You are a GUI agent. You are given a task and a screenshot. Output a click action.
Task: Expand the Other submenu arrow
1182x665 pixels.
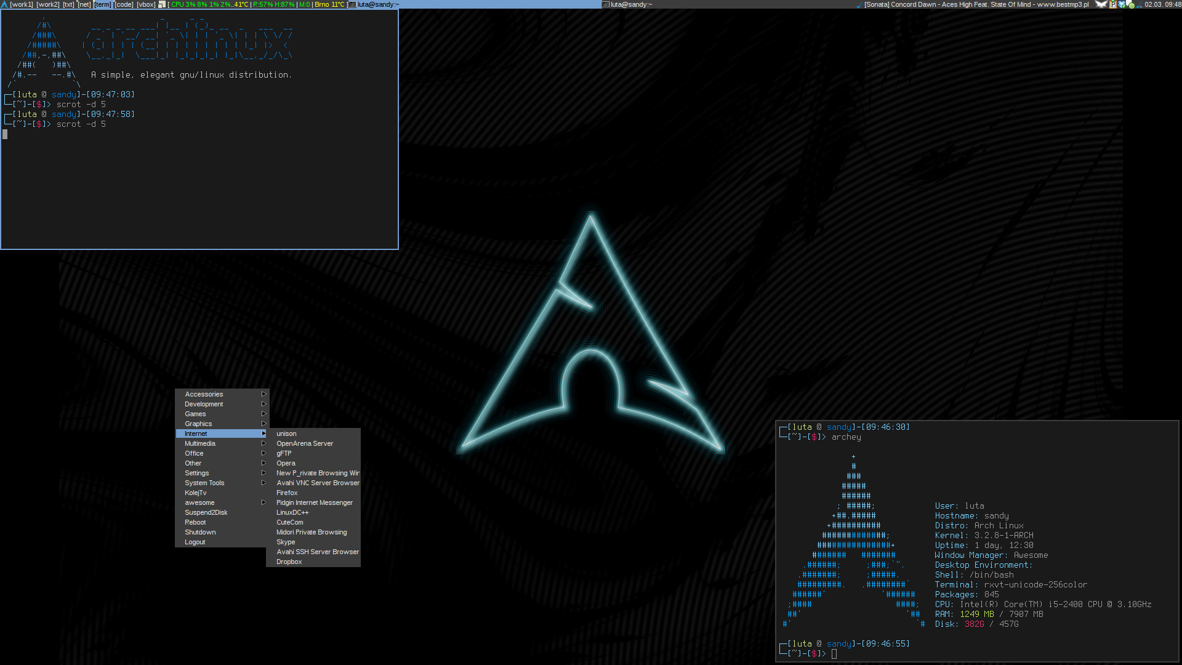point(263,463)
